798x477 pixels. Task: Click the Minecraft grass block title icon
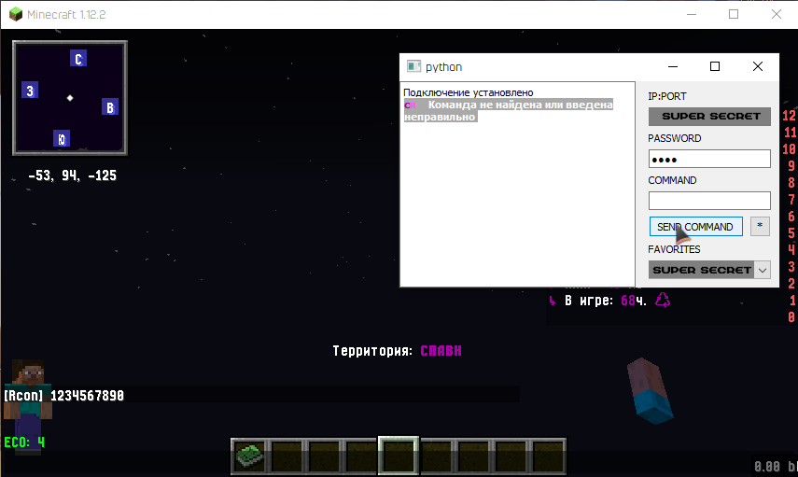pyautogui.click(x=16, y=14)
